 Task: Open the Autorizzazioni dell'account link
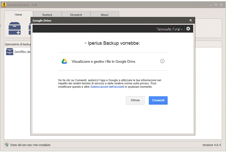pyautogui.click(x=107, y=87)
